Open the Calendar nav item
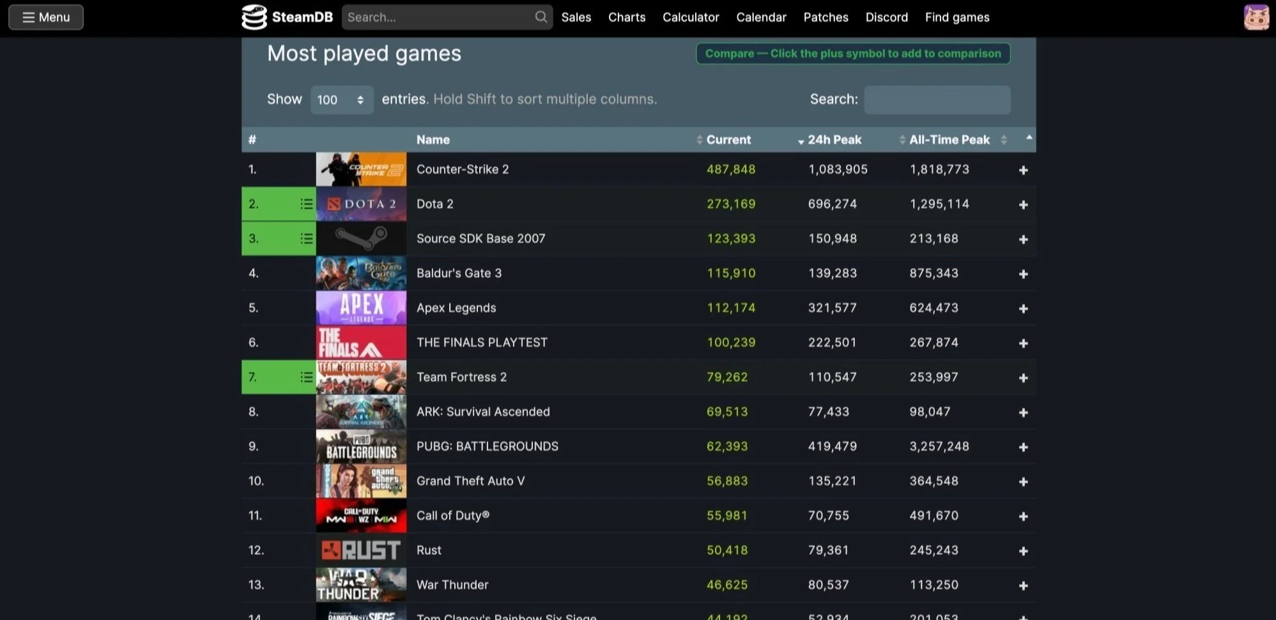This screenshot has height=620, width=1276. pos(761,17)
